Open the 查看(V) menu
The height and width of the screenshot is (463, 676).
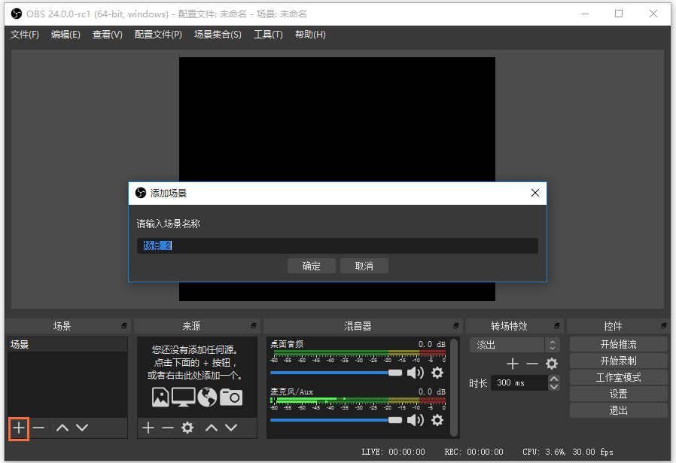108,35
